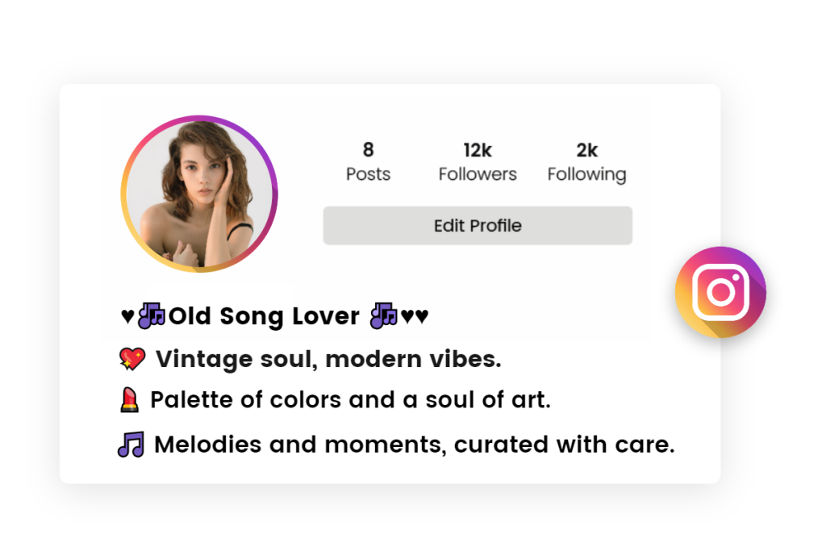Select the sparkling heart emoji in the bio
Image resolution: width=826 pixels, height=551 pixels.
[x=131, y=358]
